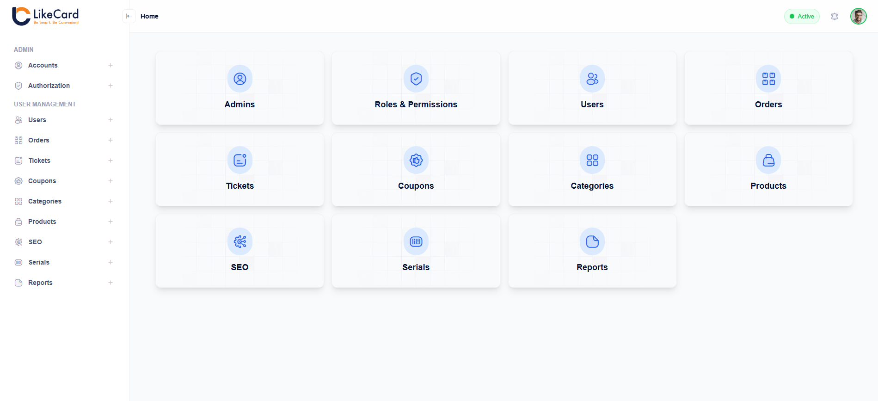The width and height of the screenshot is (878, 401).
Task: Expand Accounts with its plus sign
Action: click(111, 65)
